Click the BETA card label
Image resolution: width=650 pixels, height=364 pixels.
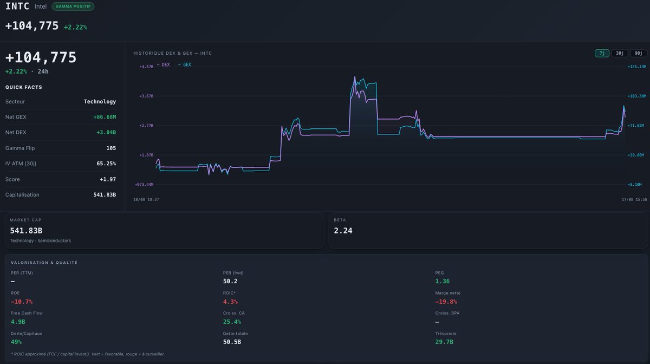pyautogui.click(x=339, y=220)
